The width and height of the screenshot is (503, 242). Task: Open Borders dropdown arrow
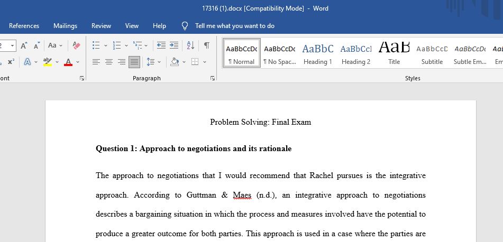[x=205, y=62]
